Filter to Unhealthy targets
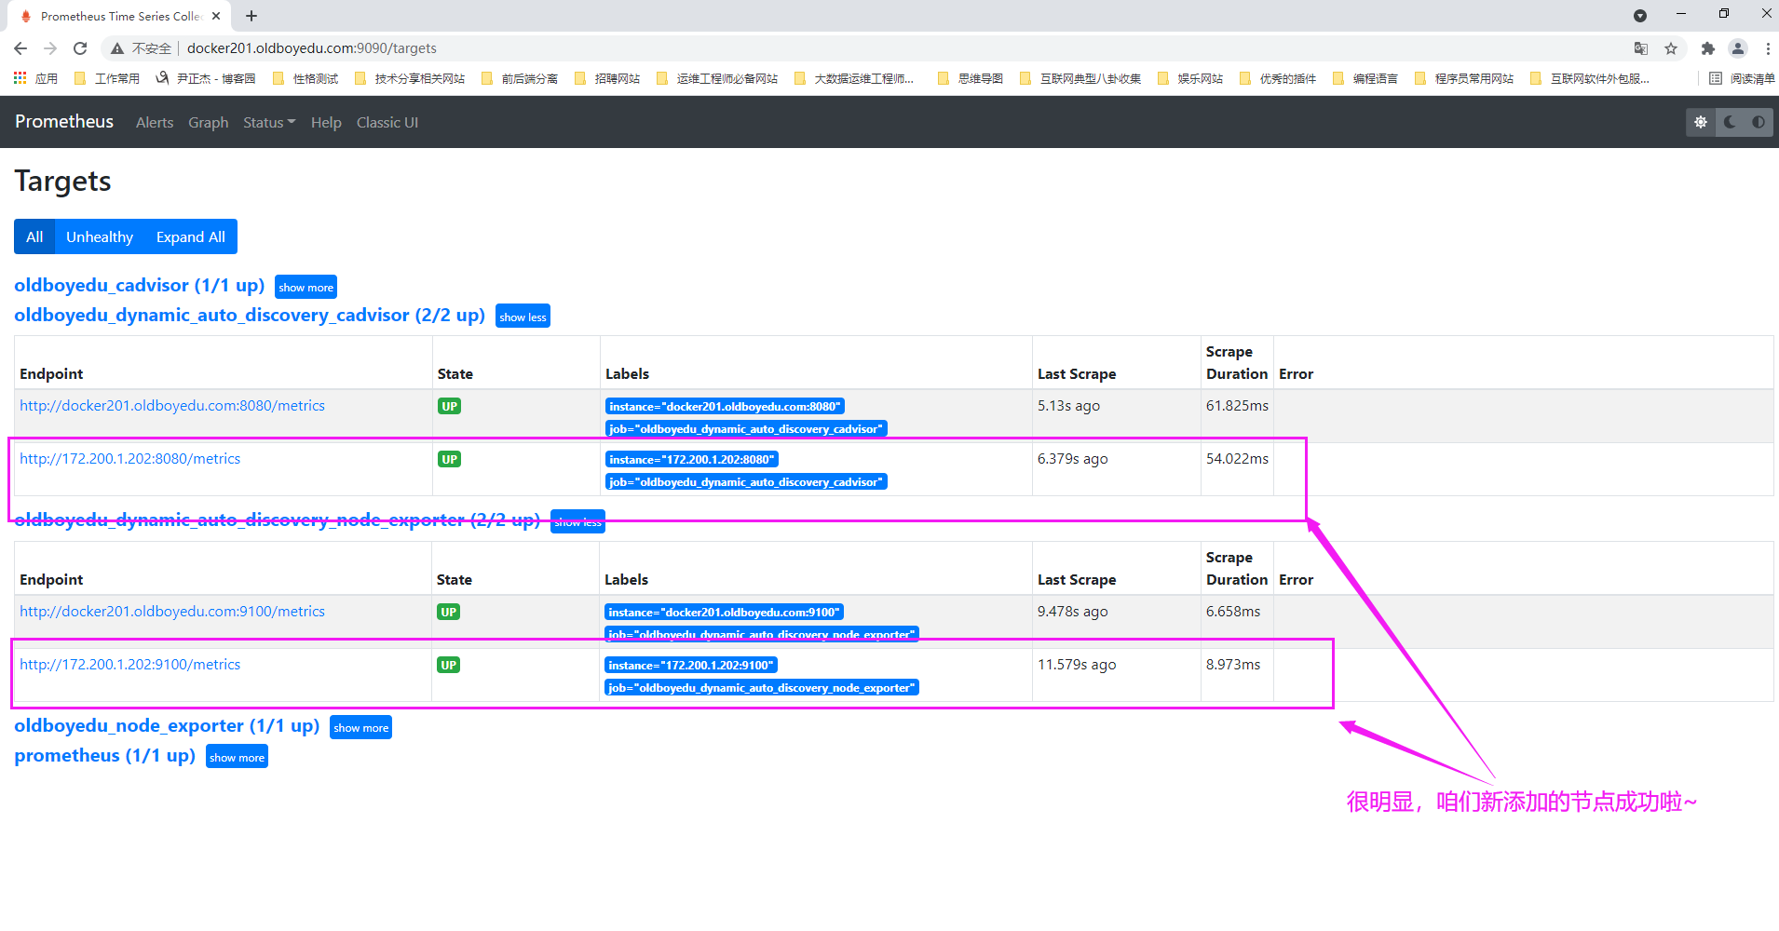This screenshot has height=931, width=1779. pyautogui.click(x=100, y=236)
